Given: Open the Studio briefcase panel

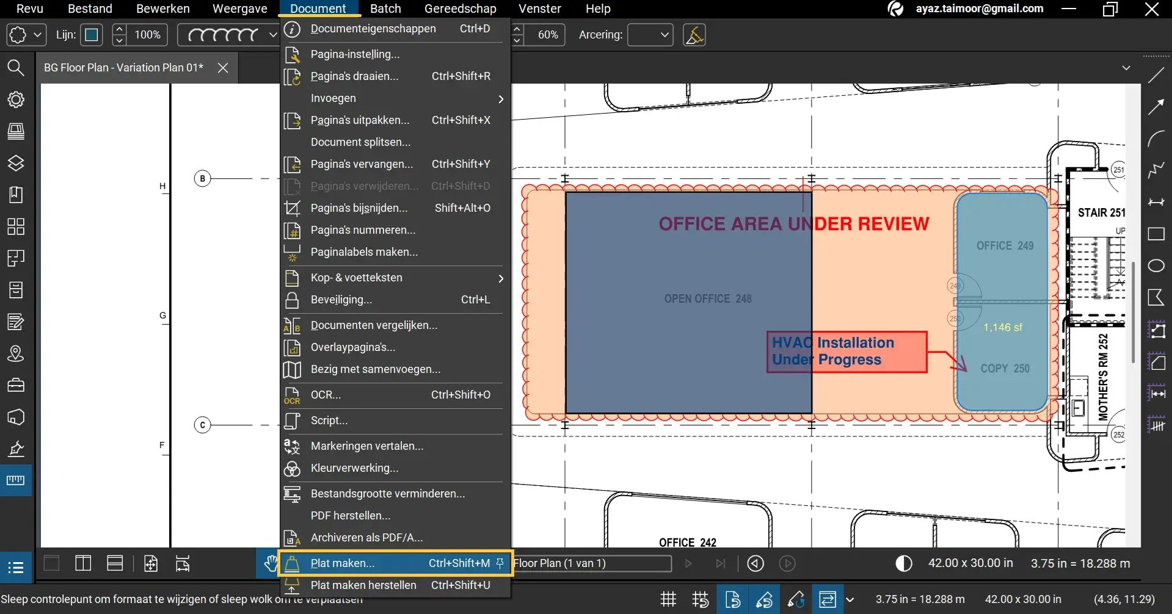Looking at the screenshot, I should click(x=16, y=385).
